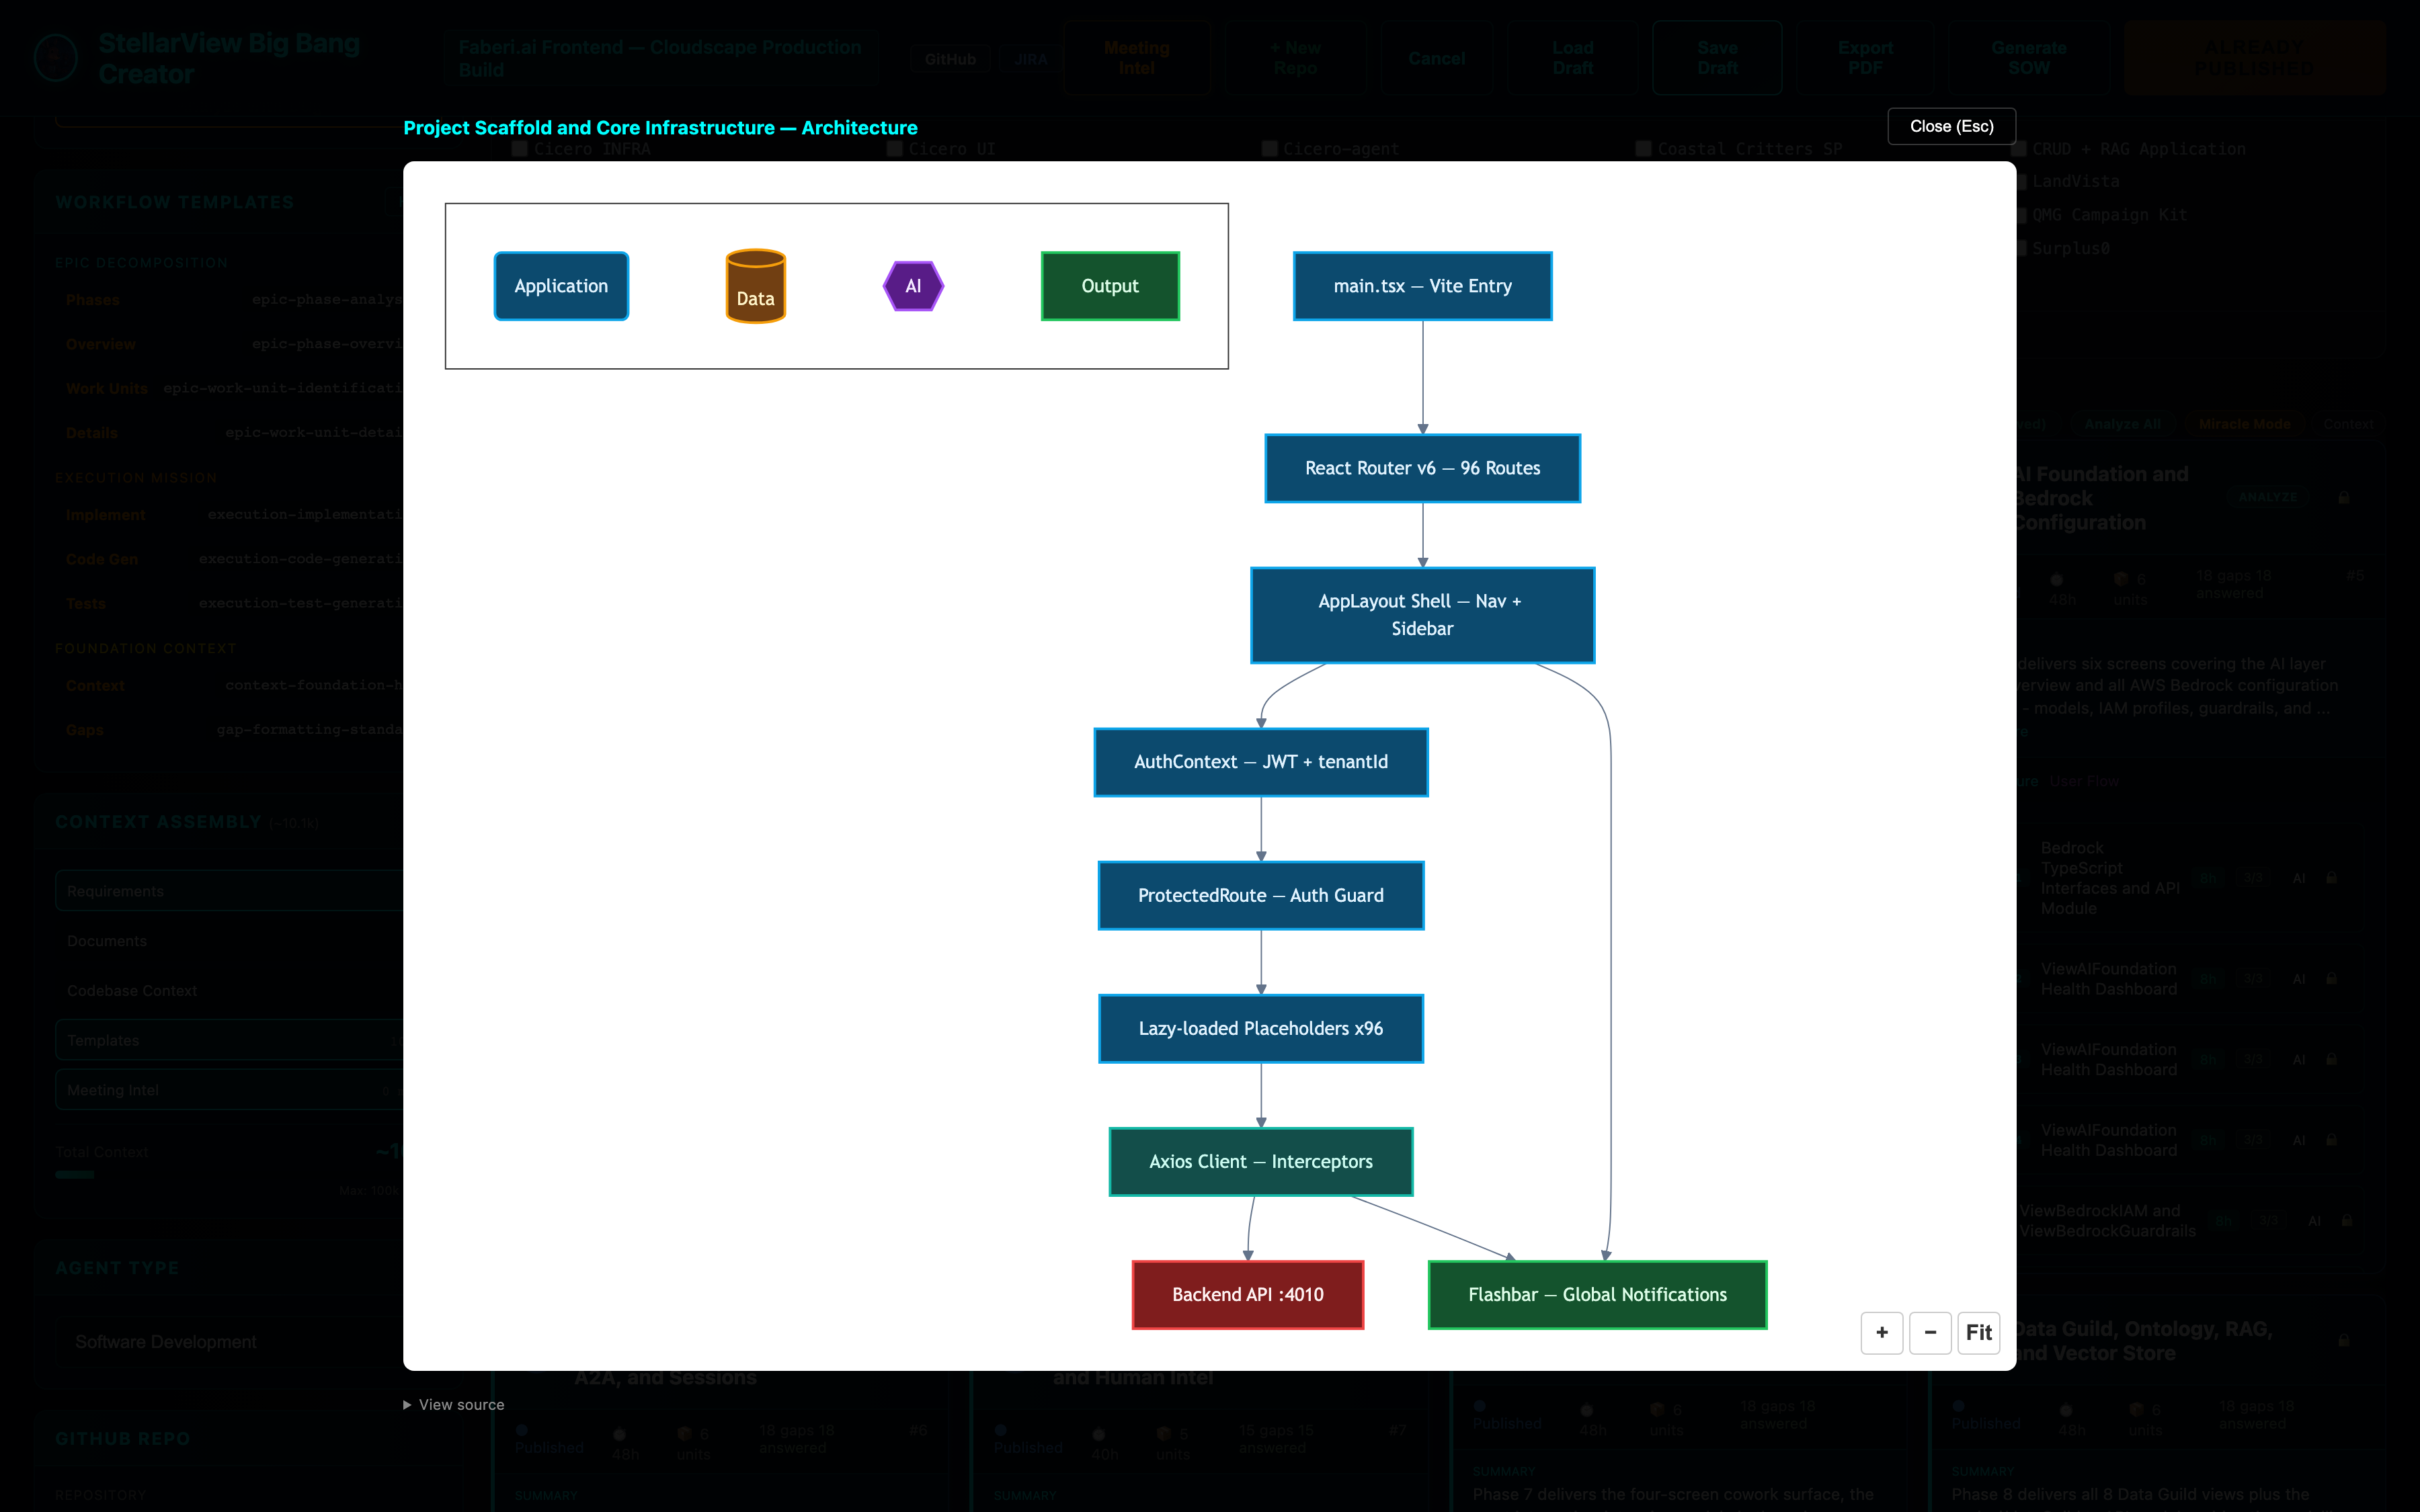The width and height of the screenshot is (2420, 1512).
Task: Click the 48h clock icon on AI Foundation card
Action: [2057, 580]
